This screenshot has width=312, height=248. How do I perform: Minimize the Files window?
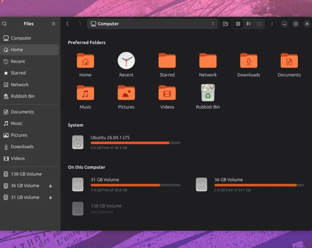(284, 24)
